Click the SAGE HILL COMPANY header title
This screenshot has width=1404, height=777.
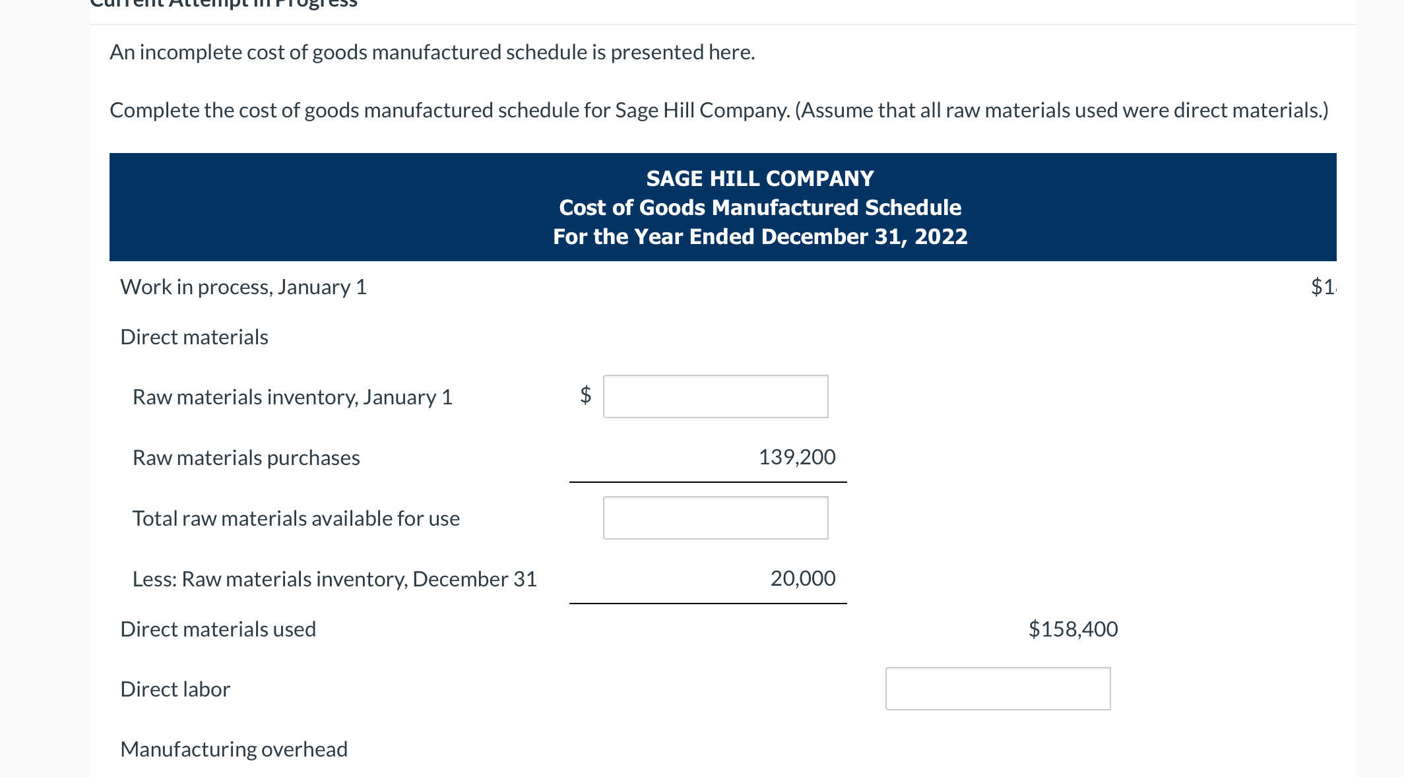point(760,178)
